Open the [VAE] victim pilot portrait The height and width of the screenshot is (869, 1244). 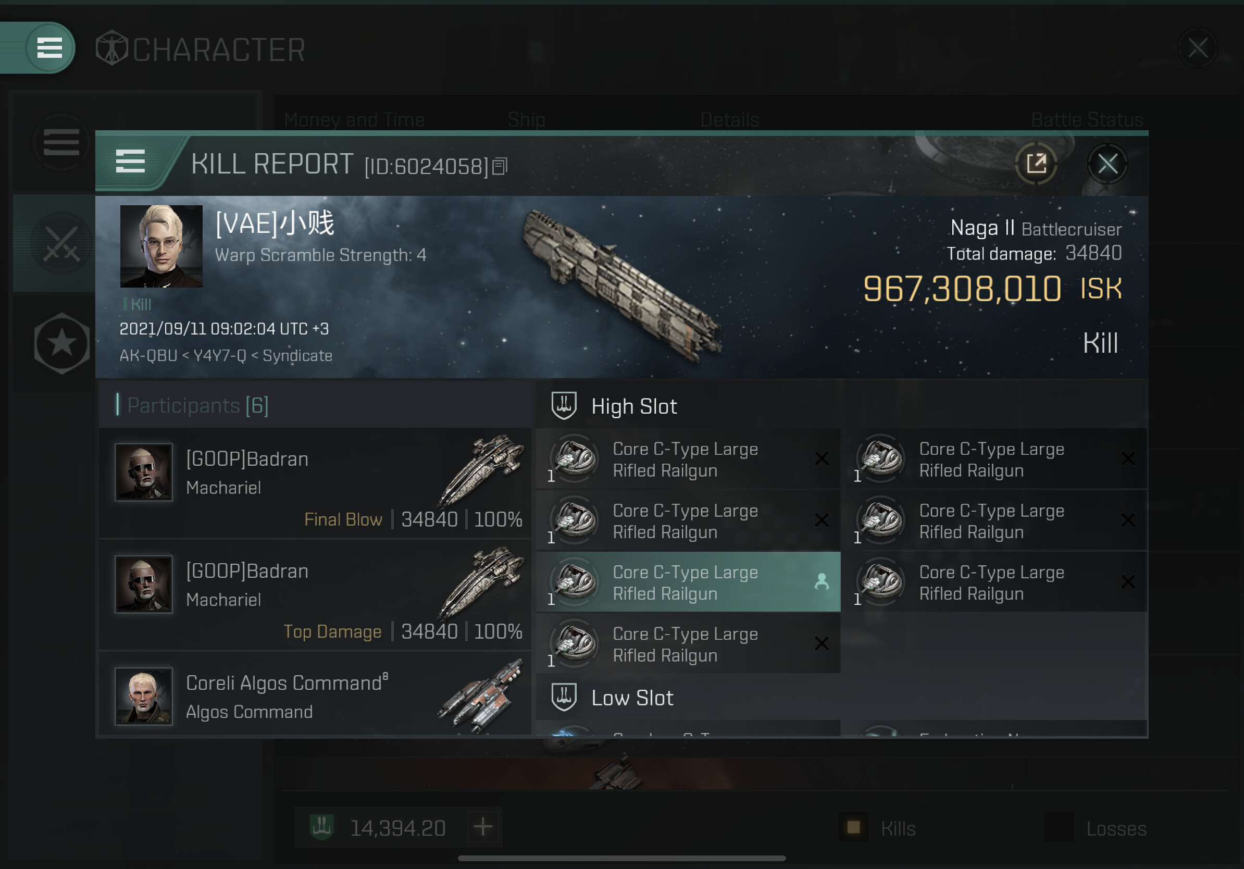161,246
